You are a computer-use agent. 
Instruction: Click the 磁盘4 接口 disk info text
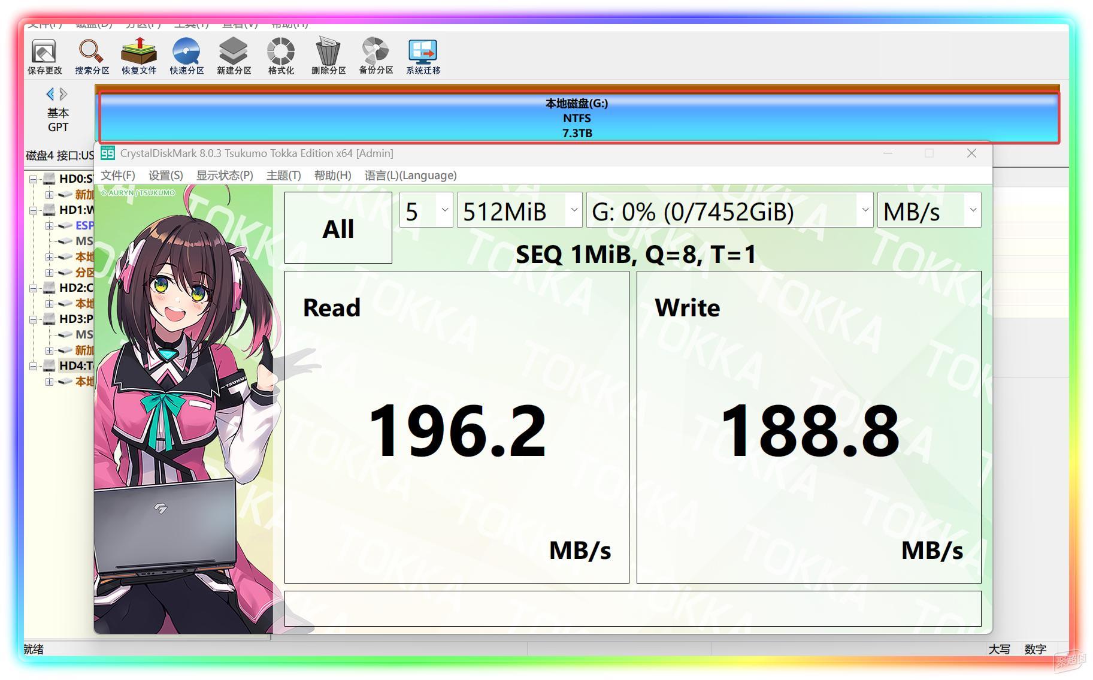point(59,156)
